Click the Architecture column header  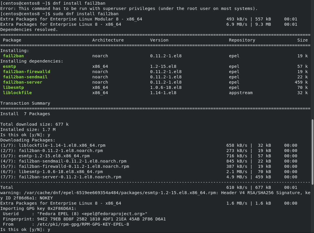108,40
